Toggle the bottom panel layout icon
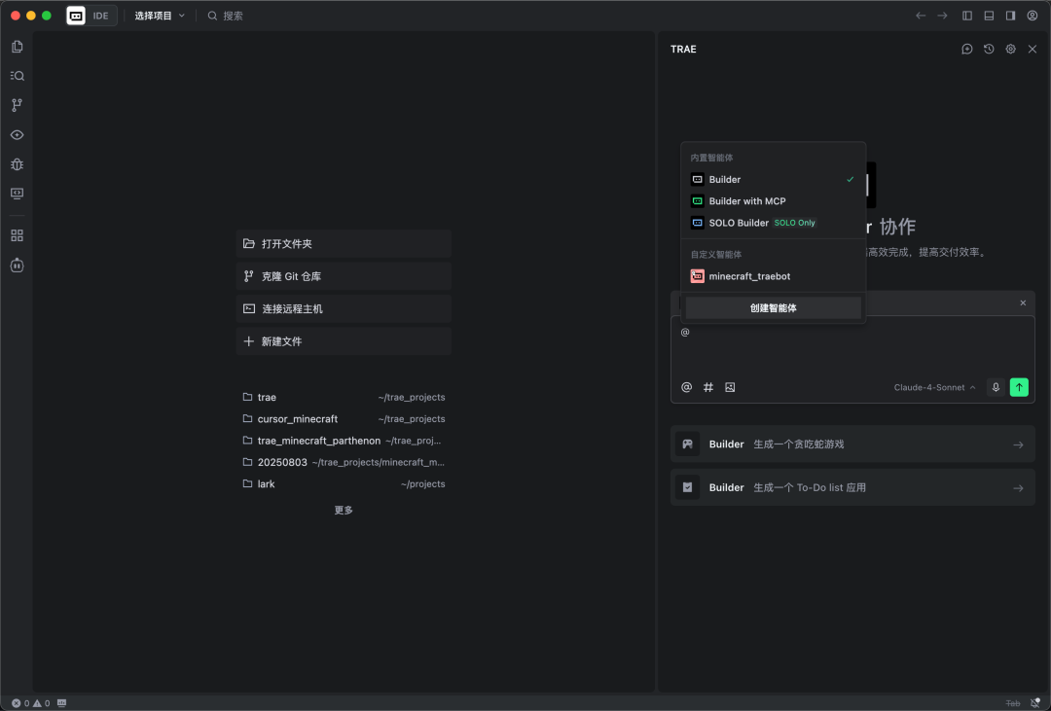This screenshot has width=1051, height=711. (989, 16)
